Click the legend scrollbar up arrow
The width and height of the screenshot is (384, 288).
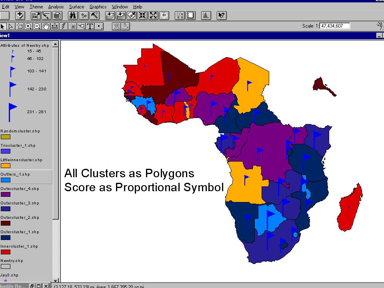(x=56, y=44)
